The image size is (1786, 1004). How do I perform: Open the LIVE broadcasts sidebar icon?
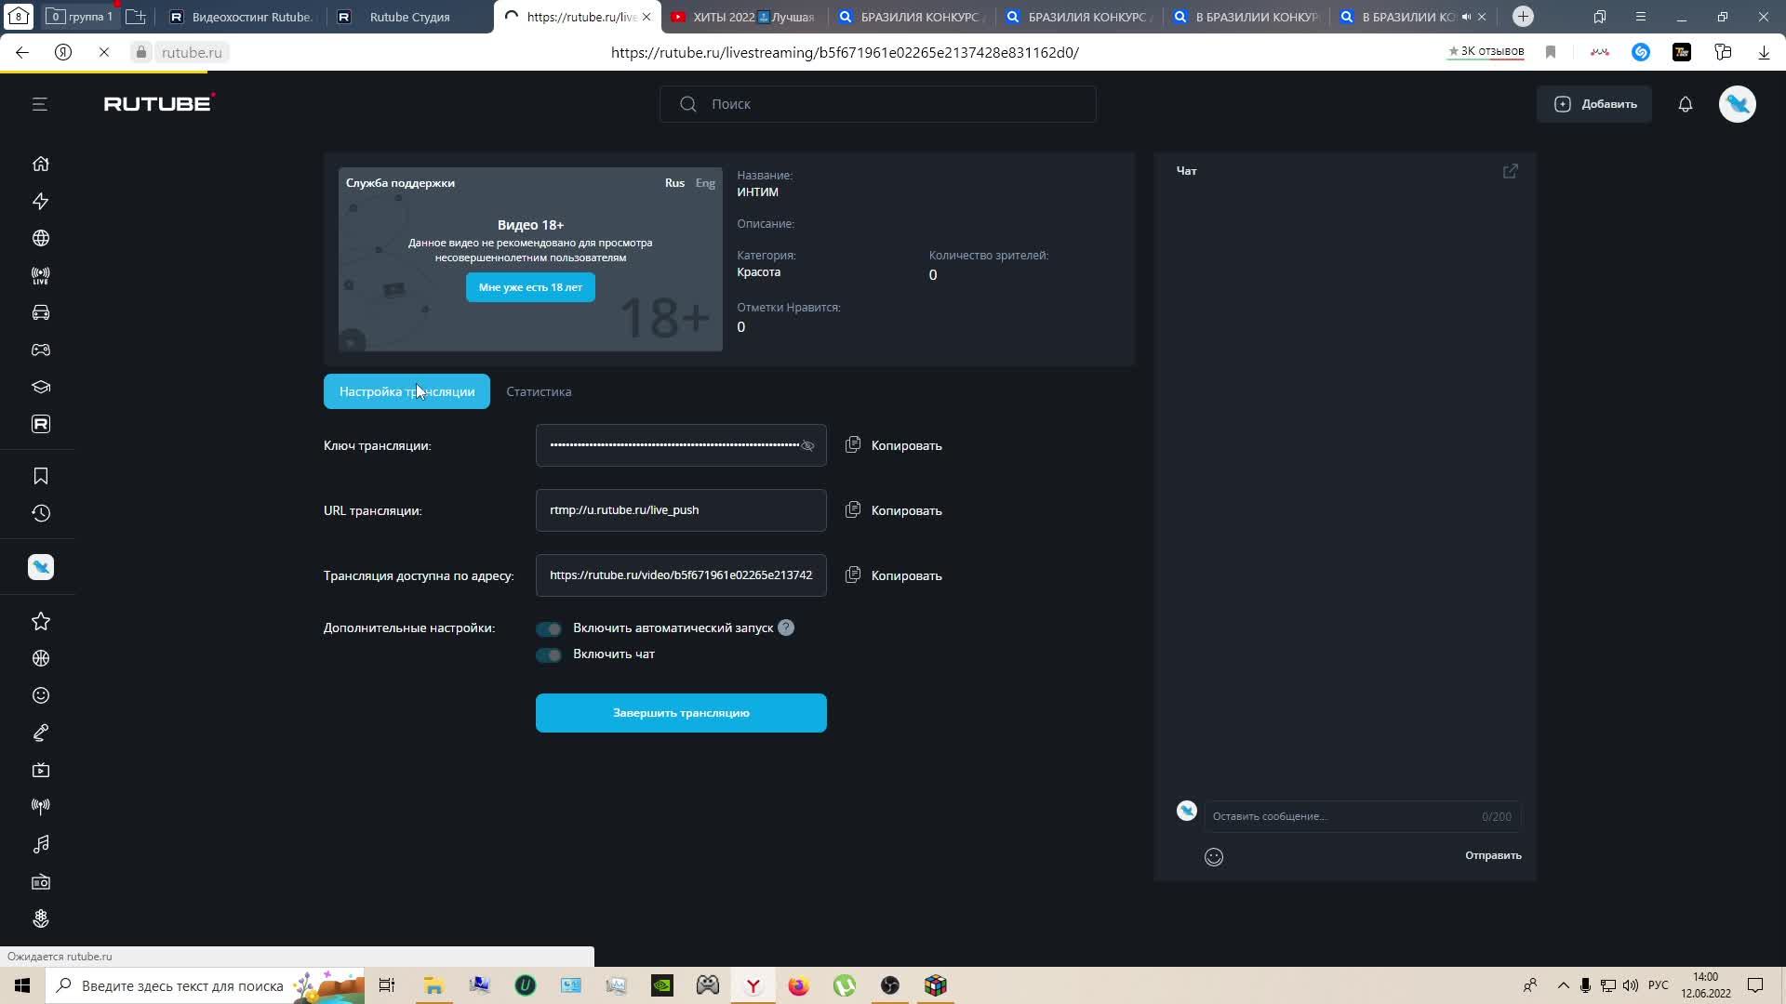(41, 275)
